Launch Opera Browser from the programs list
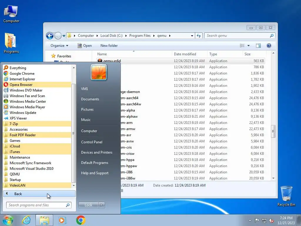The image size is (301, 226). click(x=37, y=84)
